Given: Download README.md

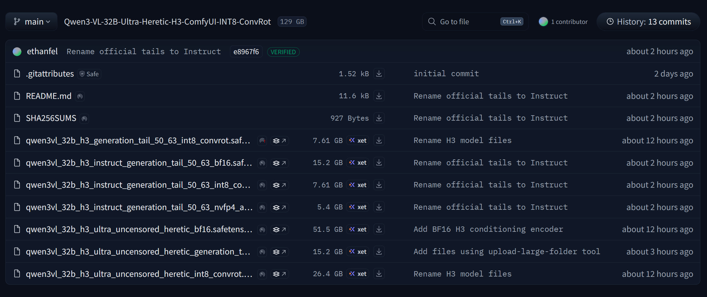Looking at the screenshot, I should tap(379, 96).
